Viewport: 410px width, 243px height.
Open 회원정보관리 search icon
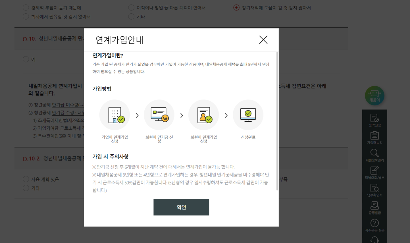pos(374,155)
